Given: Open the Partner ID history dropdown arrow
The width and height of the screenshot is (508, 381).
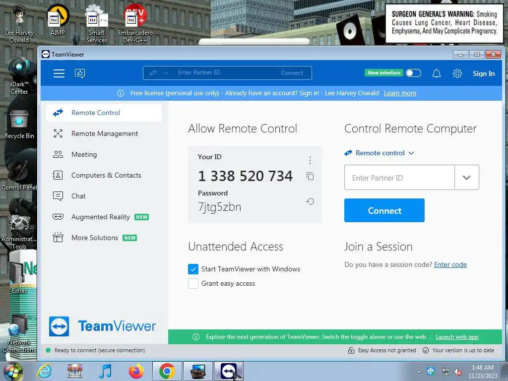Looking at the screenshot, I should tap(466, 178).
